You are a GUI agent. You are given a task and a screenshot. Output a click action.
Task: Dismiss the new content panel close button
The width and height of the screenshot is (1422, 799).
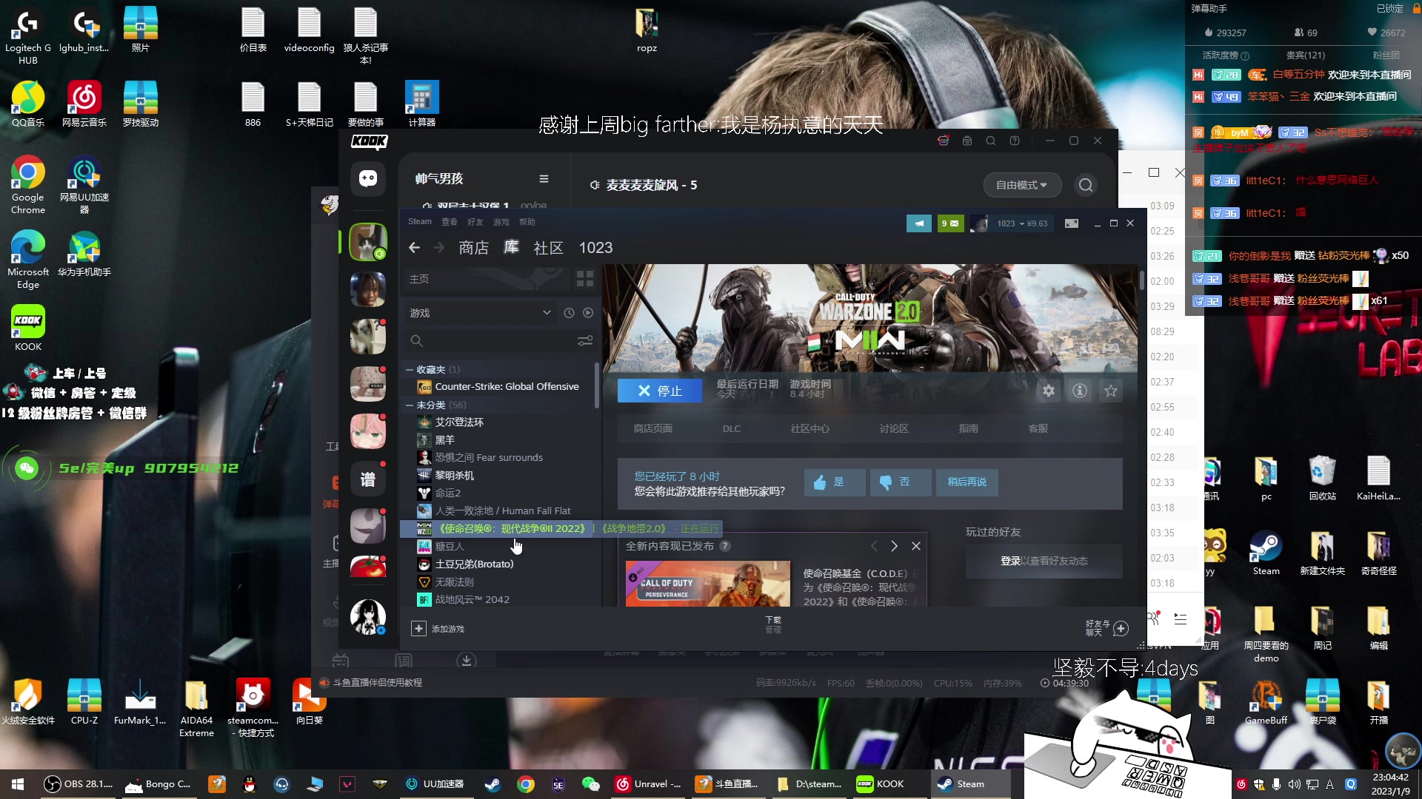[916, 546]
